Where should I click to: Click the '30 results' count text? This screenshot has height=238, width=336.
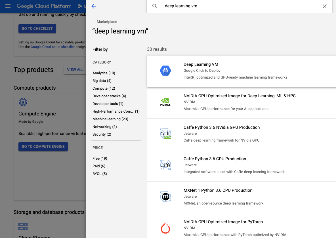coord(157,49)
